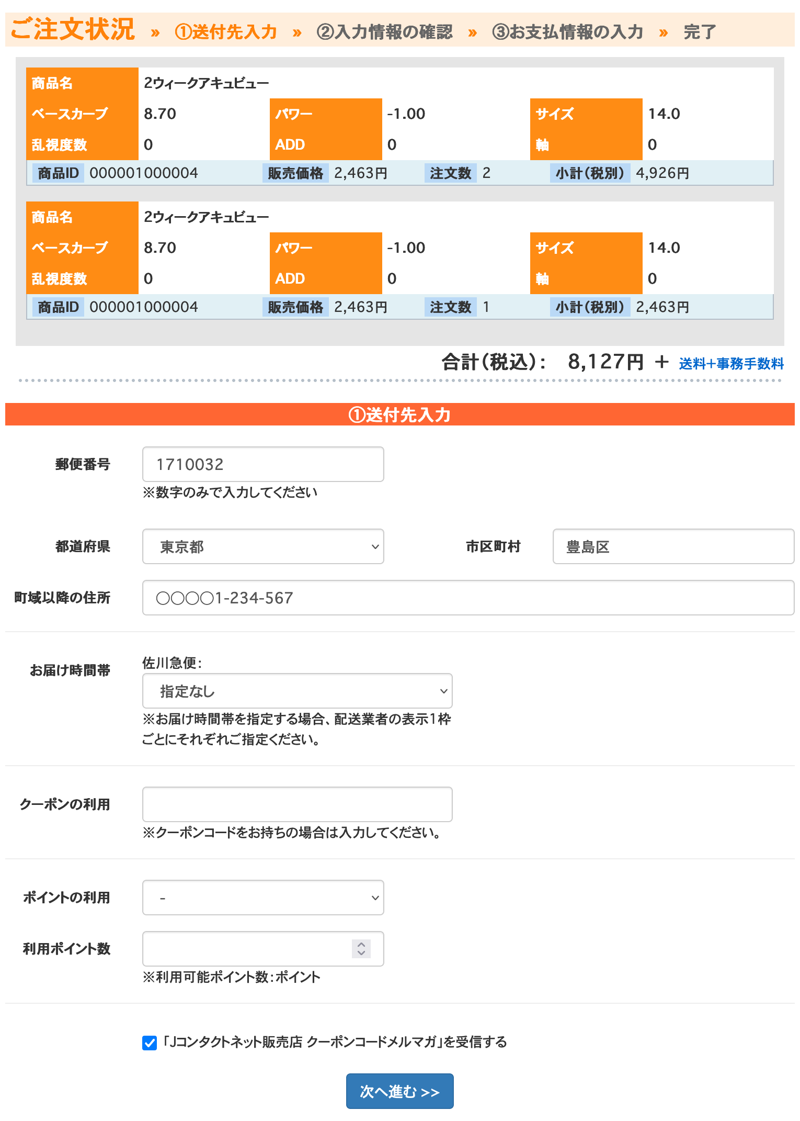Uncheck the クーポンコードメルマガ subscription checkbox
The image size is (800, 1121).
[x=150, y=1043]
